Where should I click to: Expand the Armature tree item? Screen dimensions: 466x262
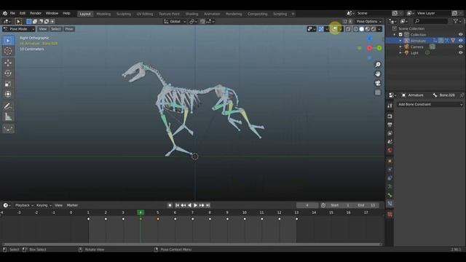[x=400, y=41]
